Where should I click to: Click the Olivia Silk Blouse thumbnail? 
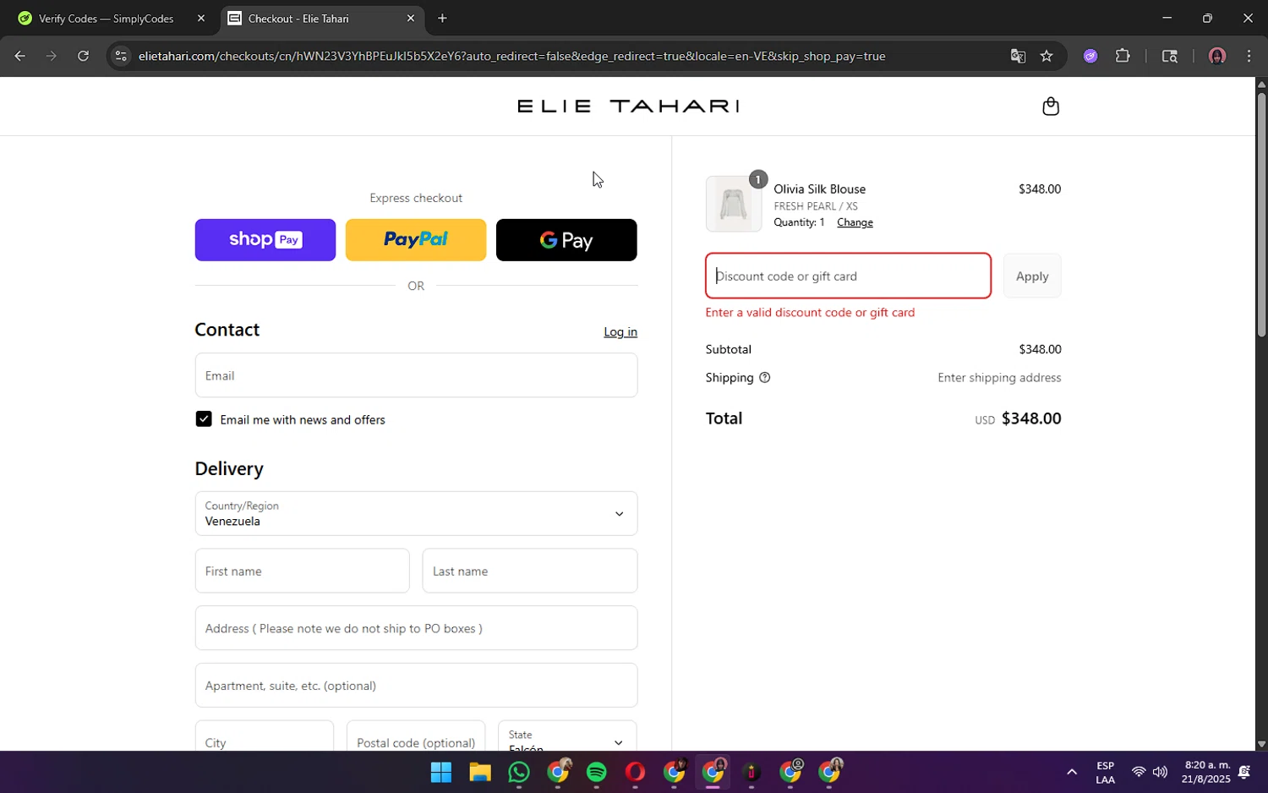[x=734, y=204]
